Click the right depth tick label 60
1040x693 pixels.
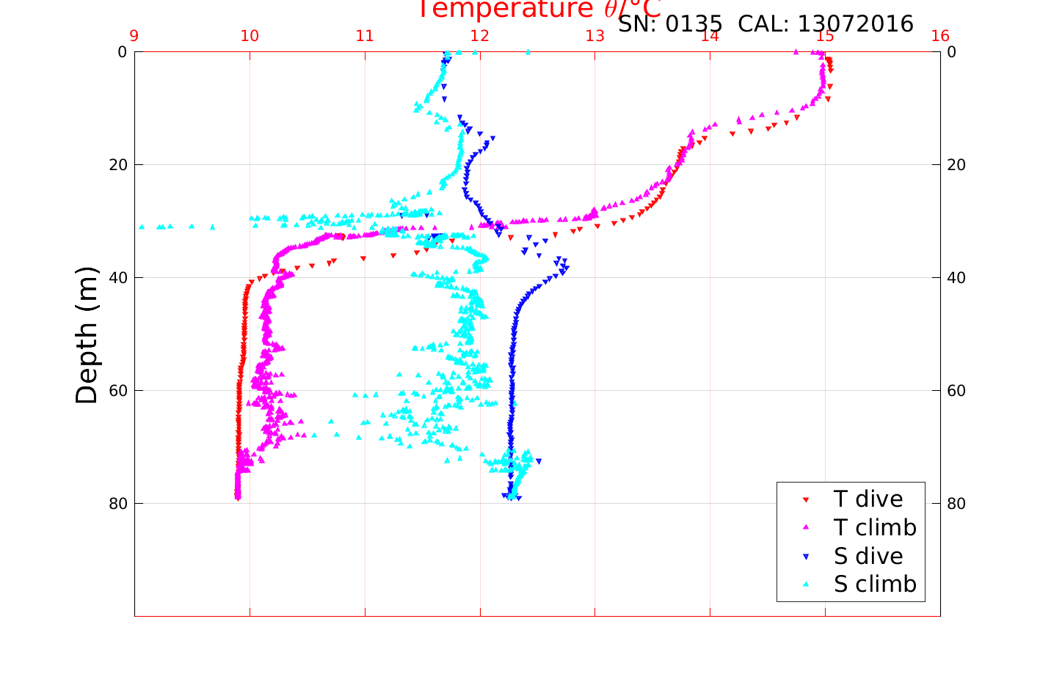(956, 391)
